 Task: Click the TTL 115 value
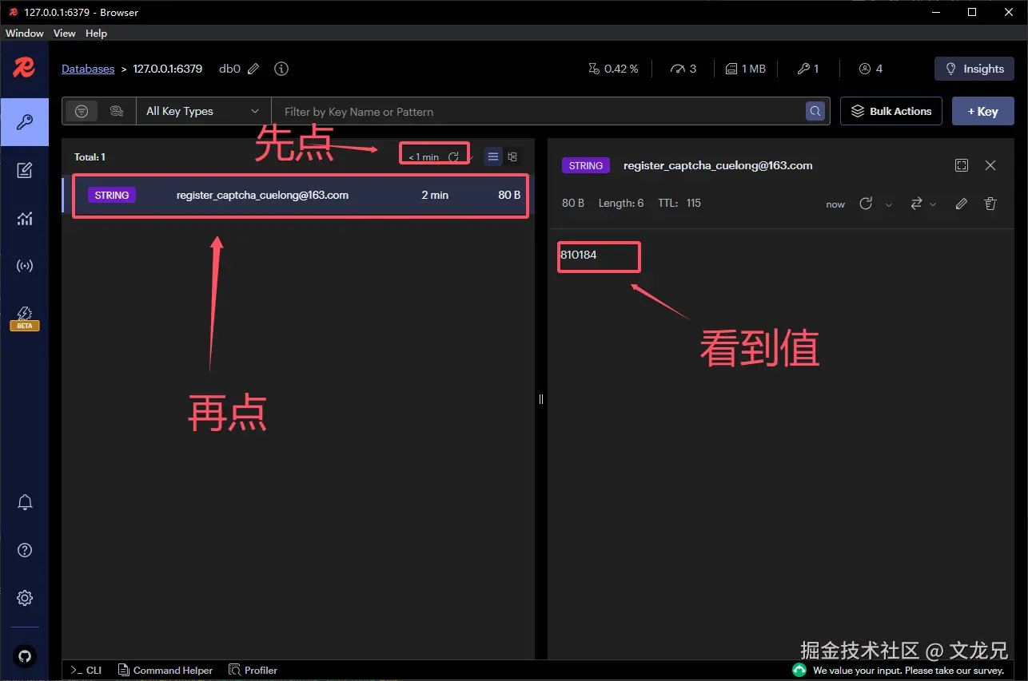pos(679,204)
